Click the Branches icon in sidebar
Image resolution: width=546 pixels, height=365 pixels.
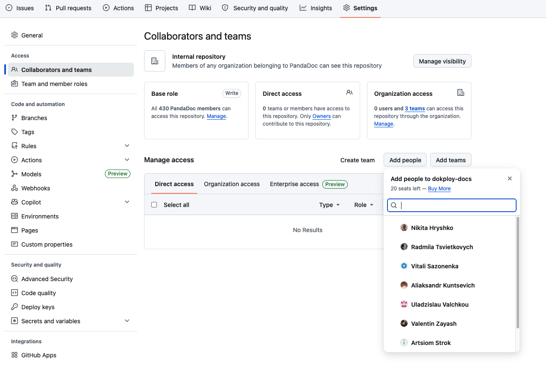(x=14, y=118)
